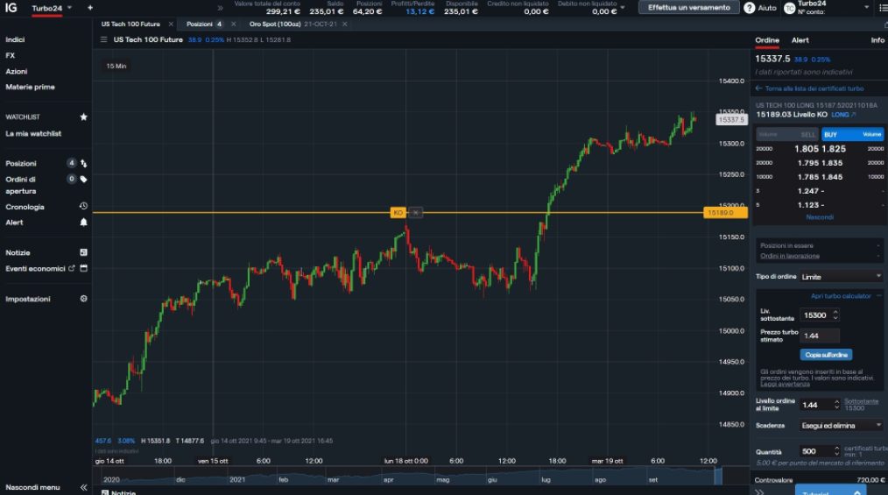Click the Sottostante link near limit level
Screen dimensions: 888x495
861,401
